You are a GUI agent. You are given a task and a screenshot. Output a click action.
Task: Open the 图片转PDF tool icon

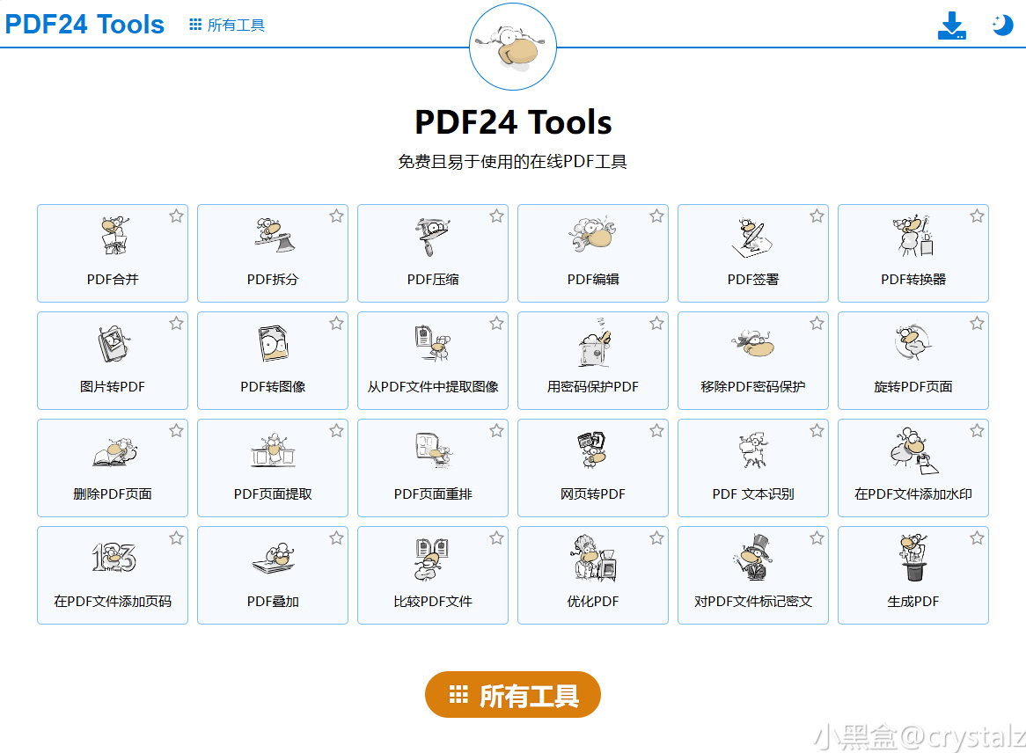pos(114,343)
